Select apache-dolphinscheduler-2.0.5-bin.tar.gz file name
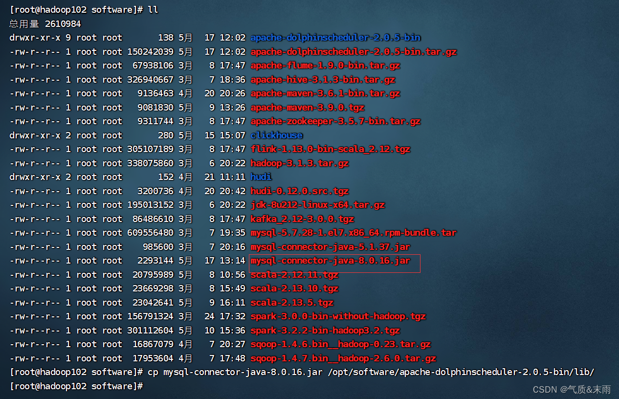This screenshot has height=399, width=619. pyautogui.click(x=354, y=52)
